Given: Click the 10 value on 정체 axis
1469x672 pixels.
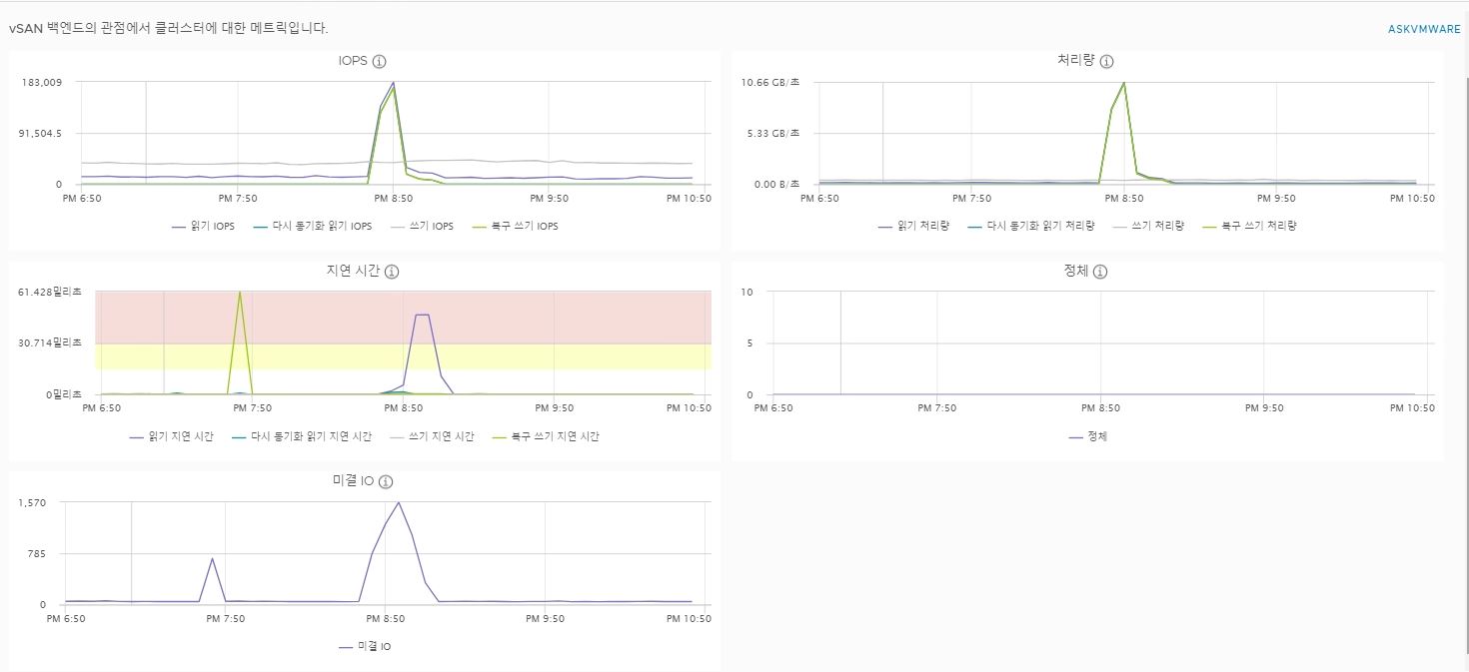Looking at the screenshot, I should pyautogui.click(x=745, y=292).
